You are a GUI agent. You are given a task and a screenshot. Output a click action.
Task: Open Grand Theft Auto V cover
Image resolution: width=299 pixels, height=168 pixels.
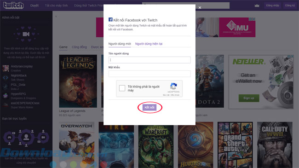click(235, 145)
